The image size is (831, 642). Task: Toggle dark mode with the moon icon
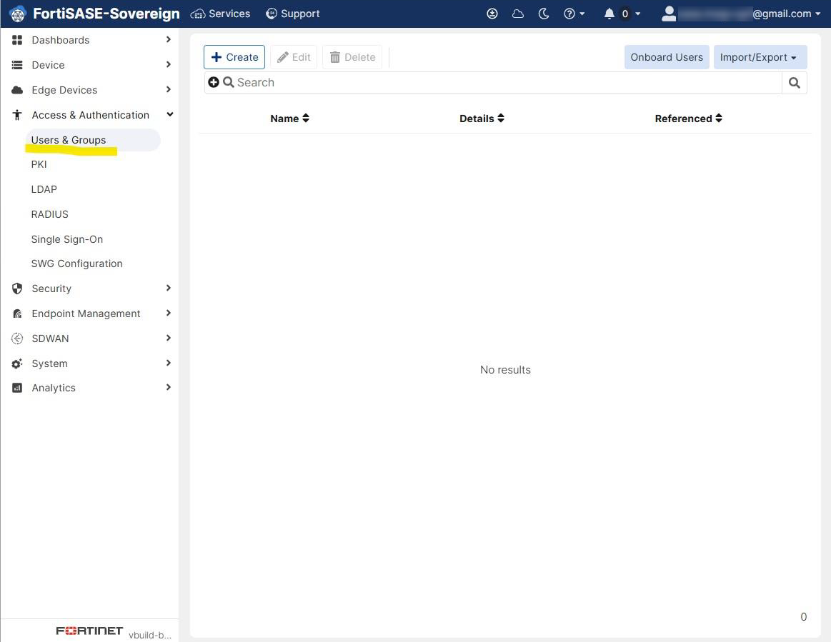[544, 13]
